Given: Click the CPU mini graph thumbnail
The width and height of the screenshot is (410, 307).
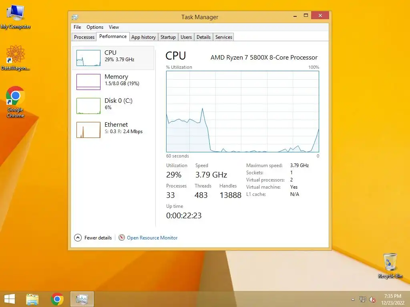Looking at the screenshot, I should tap(88, 58).
